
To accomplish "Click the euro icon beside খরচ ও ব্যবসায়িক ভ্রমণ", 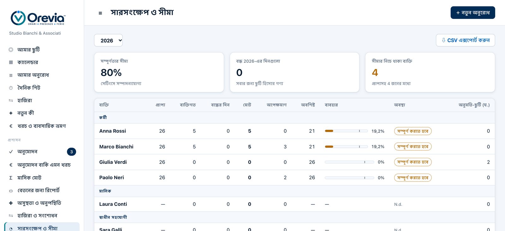I will 11,126.
